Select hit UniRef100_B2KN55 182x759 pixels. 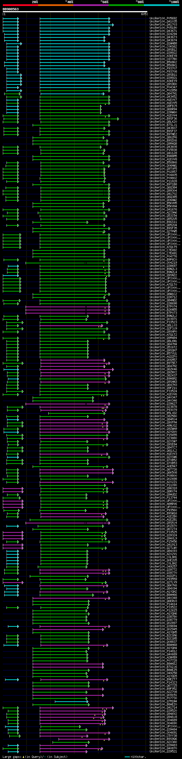coord(163,310)
